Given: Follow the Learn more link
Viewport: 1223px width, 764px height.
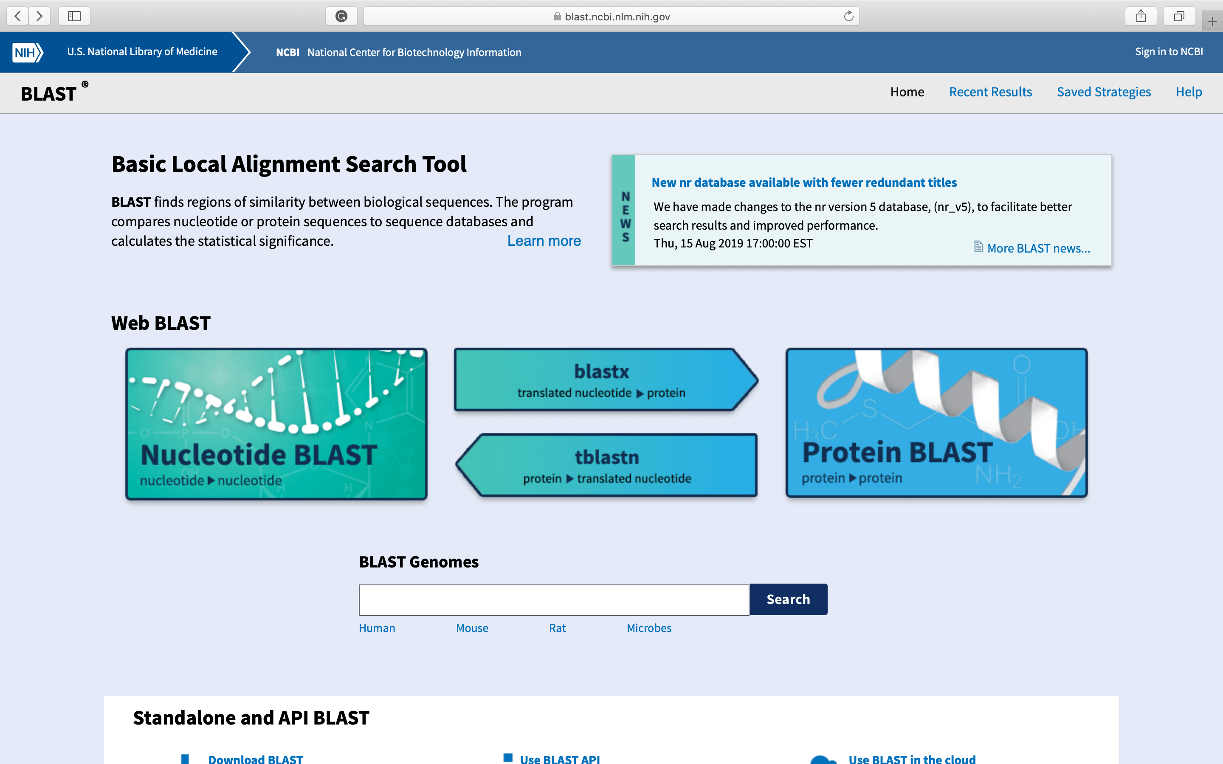Looking at the screenshot, I should [x=544, y=241].
